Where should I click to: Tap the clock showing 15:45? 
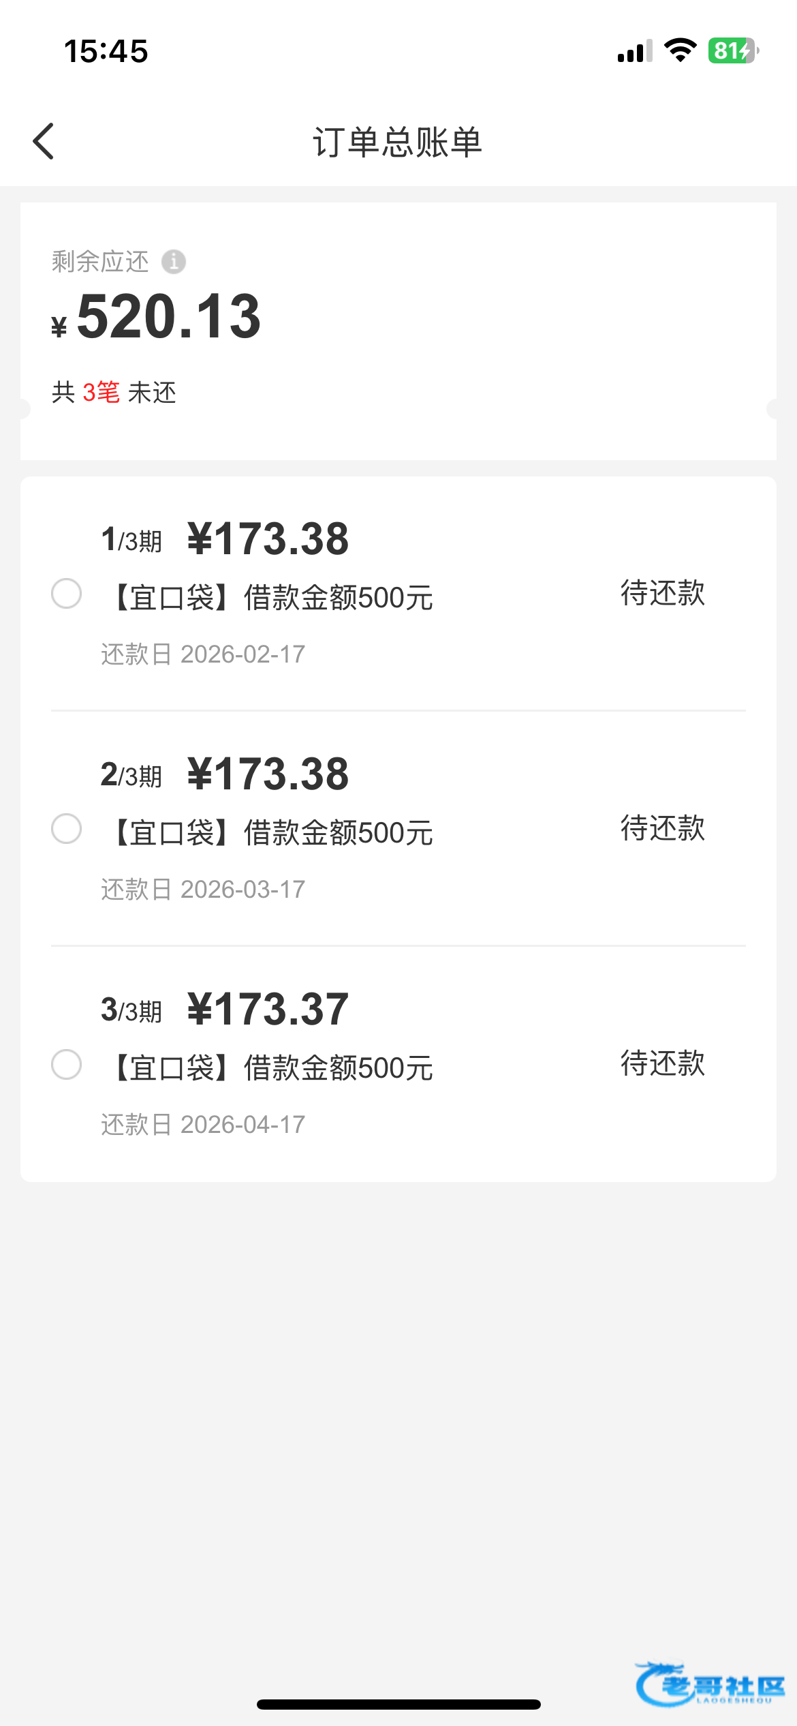click(x=106, y=51)
